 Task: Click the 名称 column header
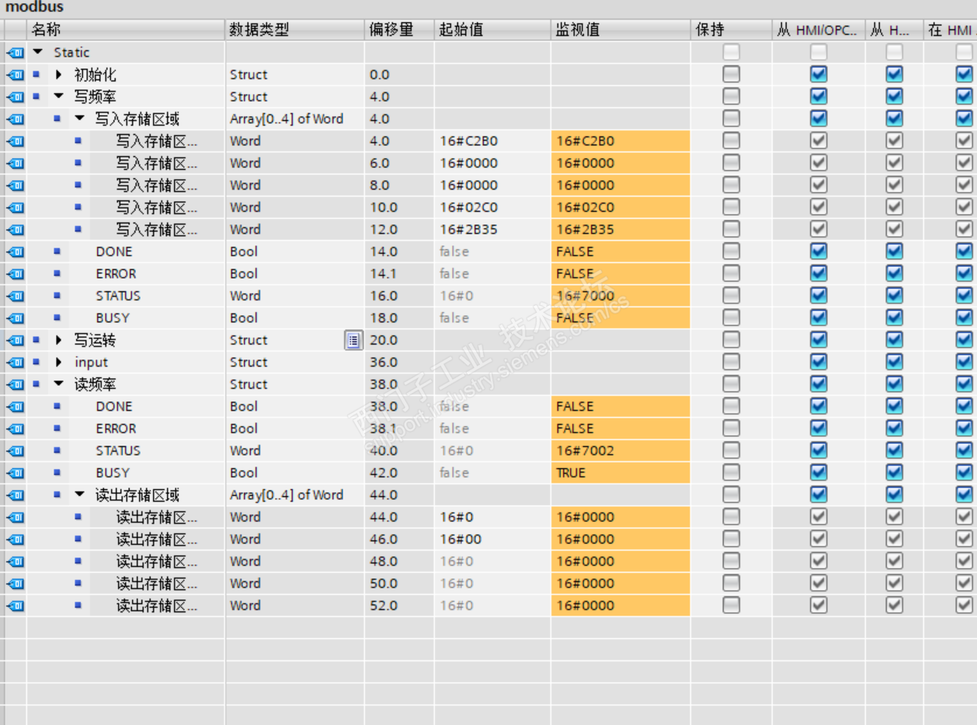(125, 30)
